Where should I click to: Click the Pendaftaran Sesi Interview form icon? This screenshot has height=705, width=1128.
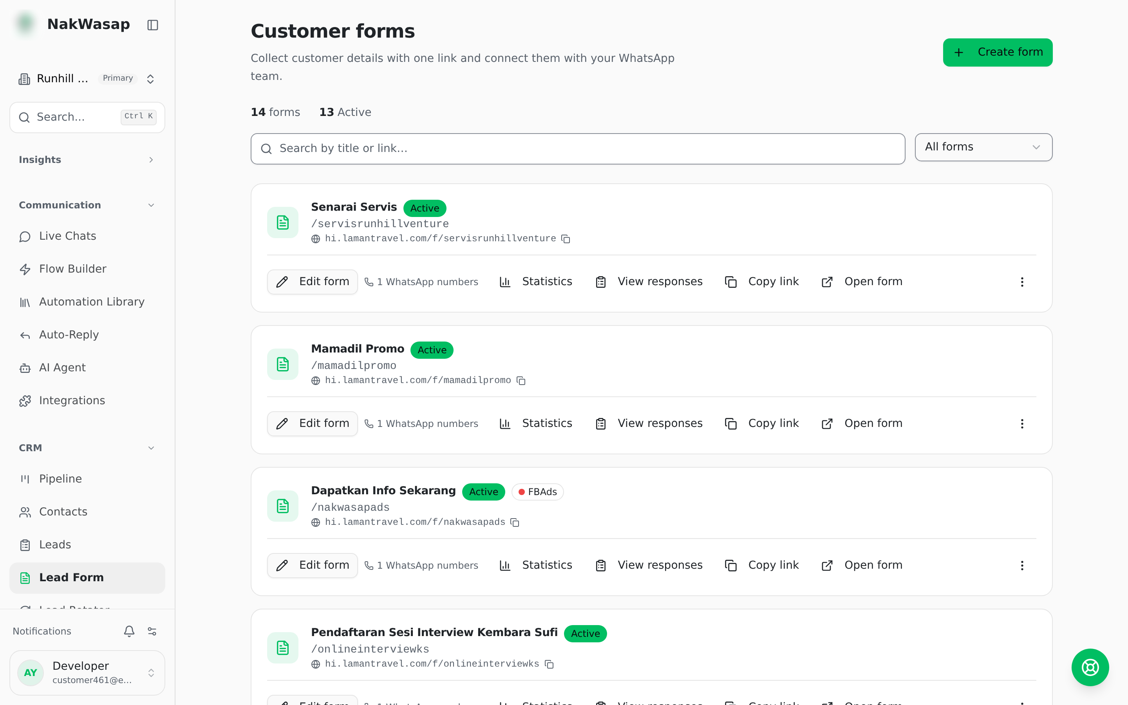click(x=282, y=648)
